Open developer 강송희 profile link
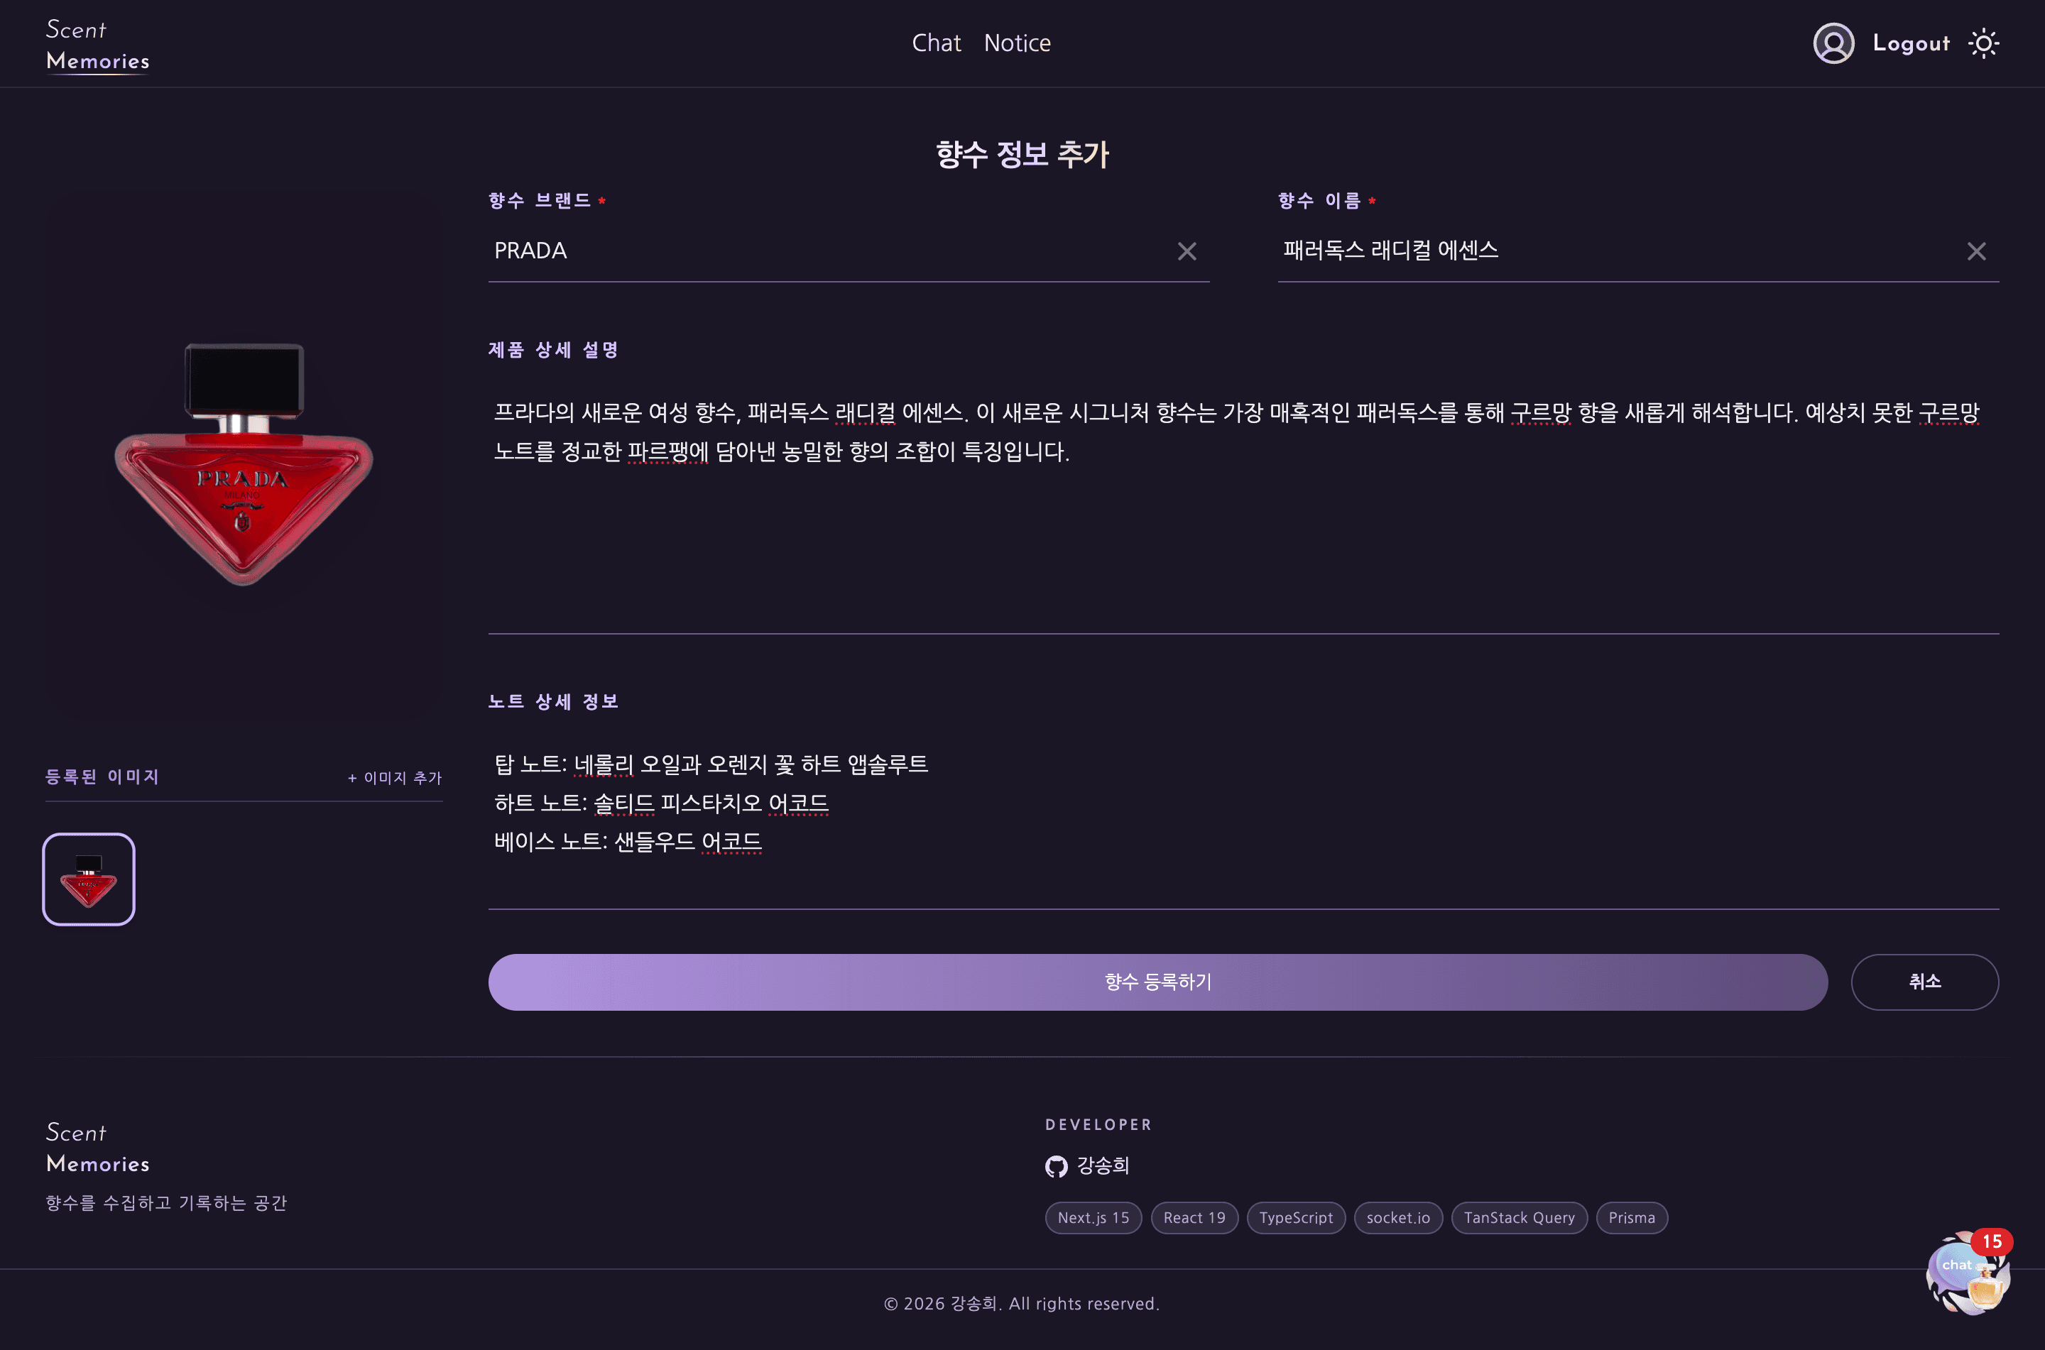The width and height of the screenshot is (2045, 1350). [1103, 1167]
